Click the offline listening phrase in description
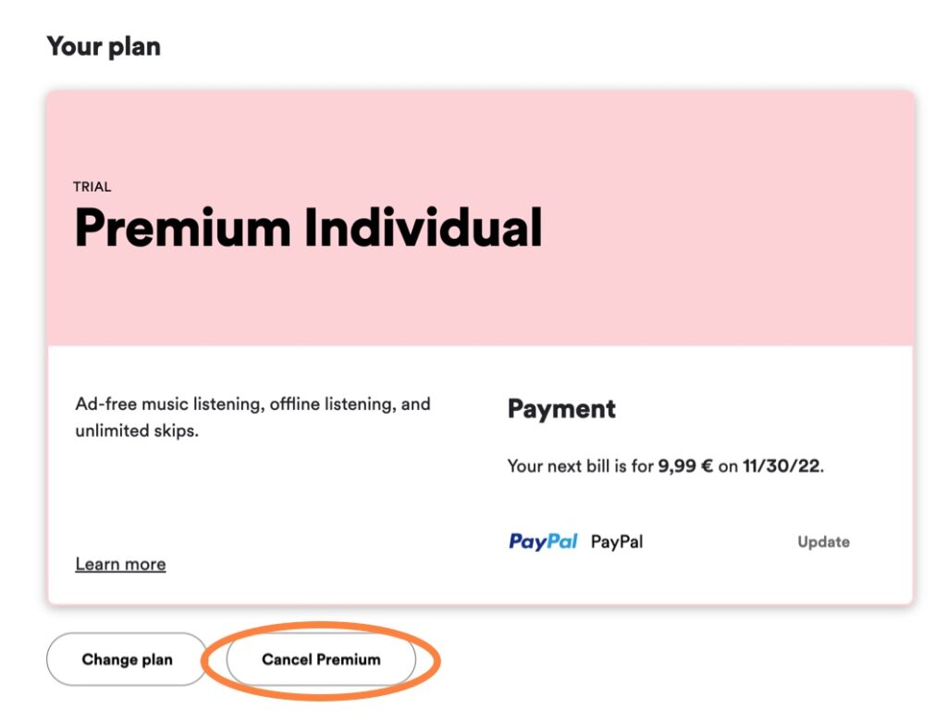Screen dimensions: 947x721 coord(329,404)
